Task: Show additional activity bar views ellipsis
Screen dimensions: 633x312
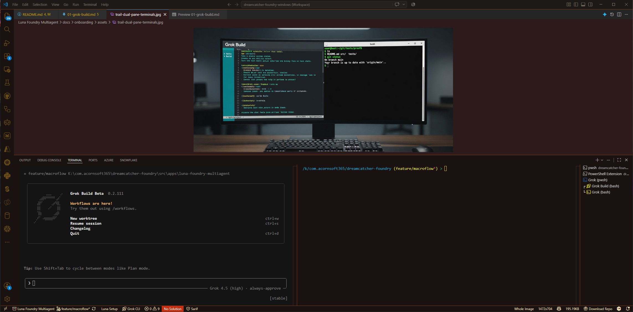Action: (7, 242)
